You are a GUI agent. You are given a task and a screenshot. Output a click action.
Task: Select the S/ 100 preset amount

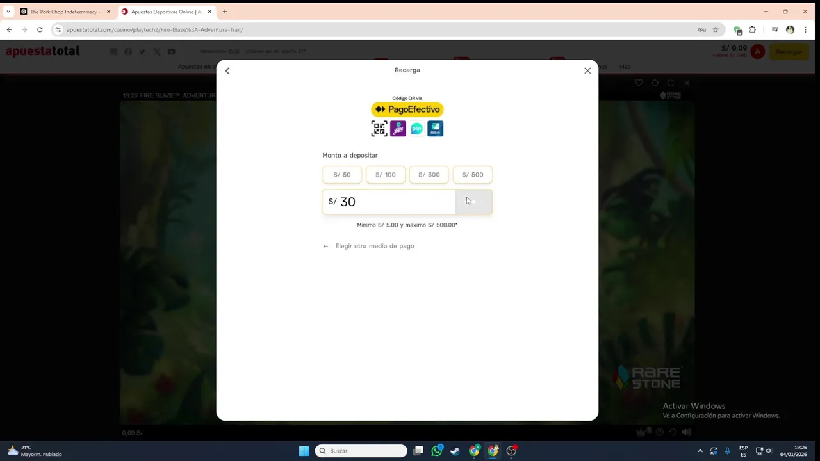tap(386, 175)
